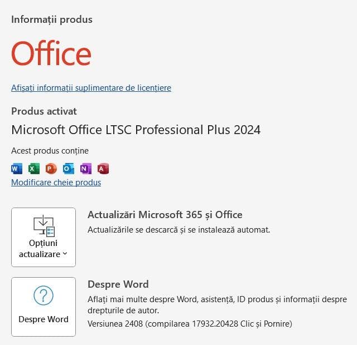Click the red Office logo

coord(51,53)
